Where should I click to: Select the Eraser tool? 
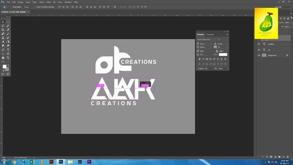[x=3, y=42]
